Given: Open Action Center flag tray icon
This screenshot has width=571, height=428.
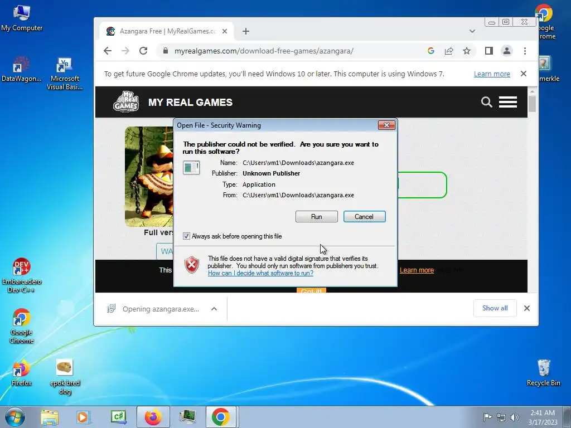Looking at the screenshot, I should click(487, 417).
